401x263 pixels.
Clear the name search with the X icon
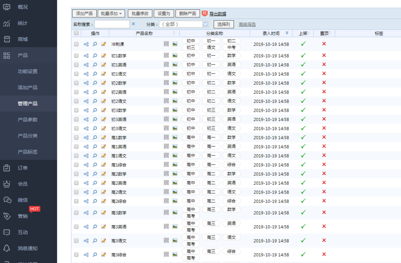tap(133, 24)
